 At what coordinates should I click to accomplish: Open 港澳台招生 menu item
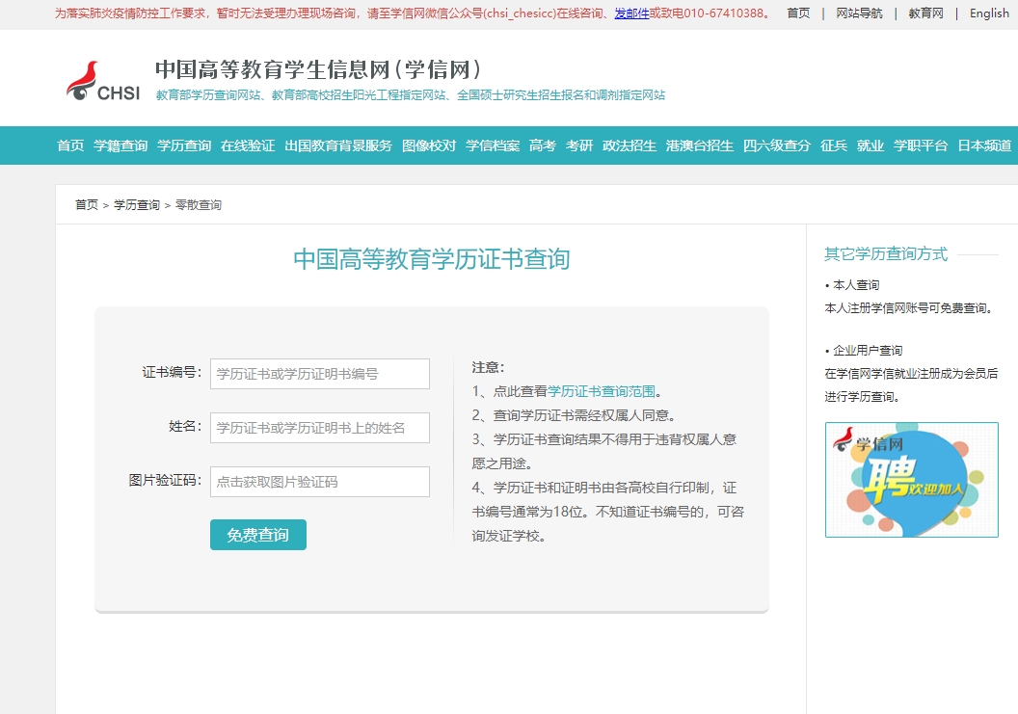[x=700, y=145]
